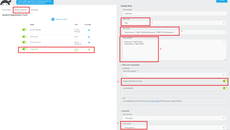The image size is (230, 130).
Task: Toggle Student Registration Form category switch
Action: (225, 81)
